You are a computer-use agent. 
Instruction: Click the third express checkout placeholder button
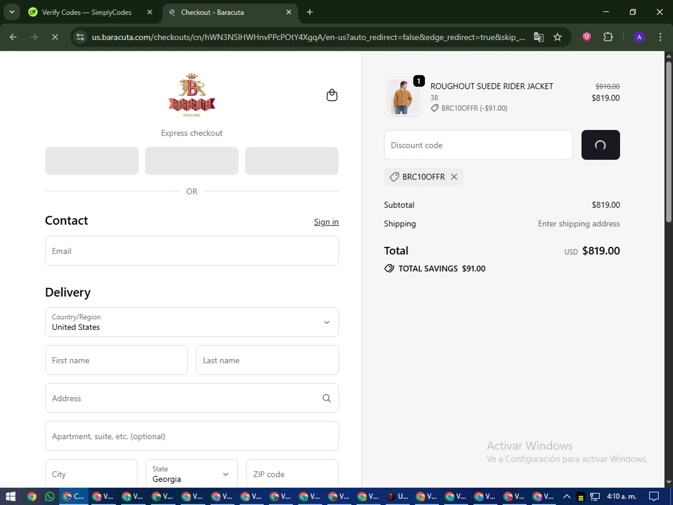coord(292,161)
